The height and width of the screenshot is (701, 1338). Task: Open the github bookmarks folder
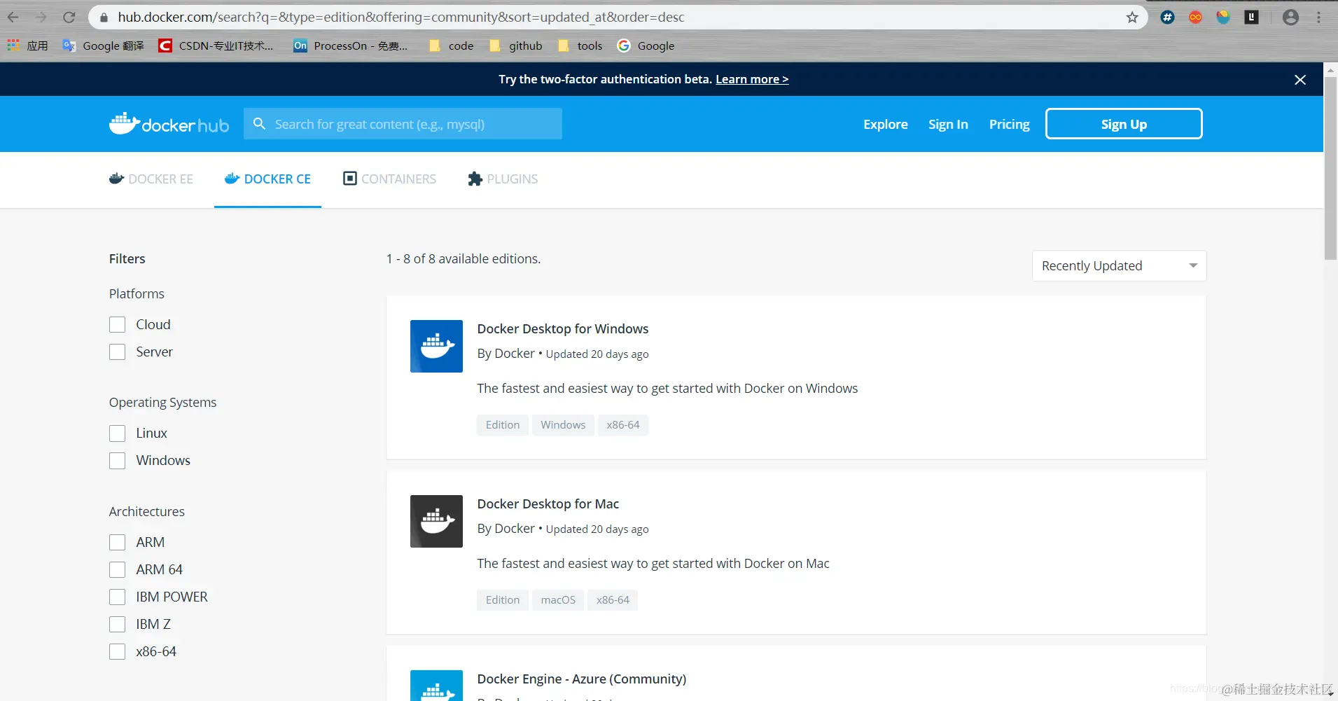point(515,46)
